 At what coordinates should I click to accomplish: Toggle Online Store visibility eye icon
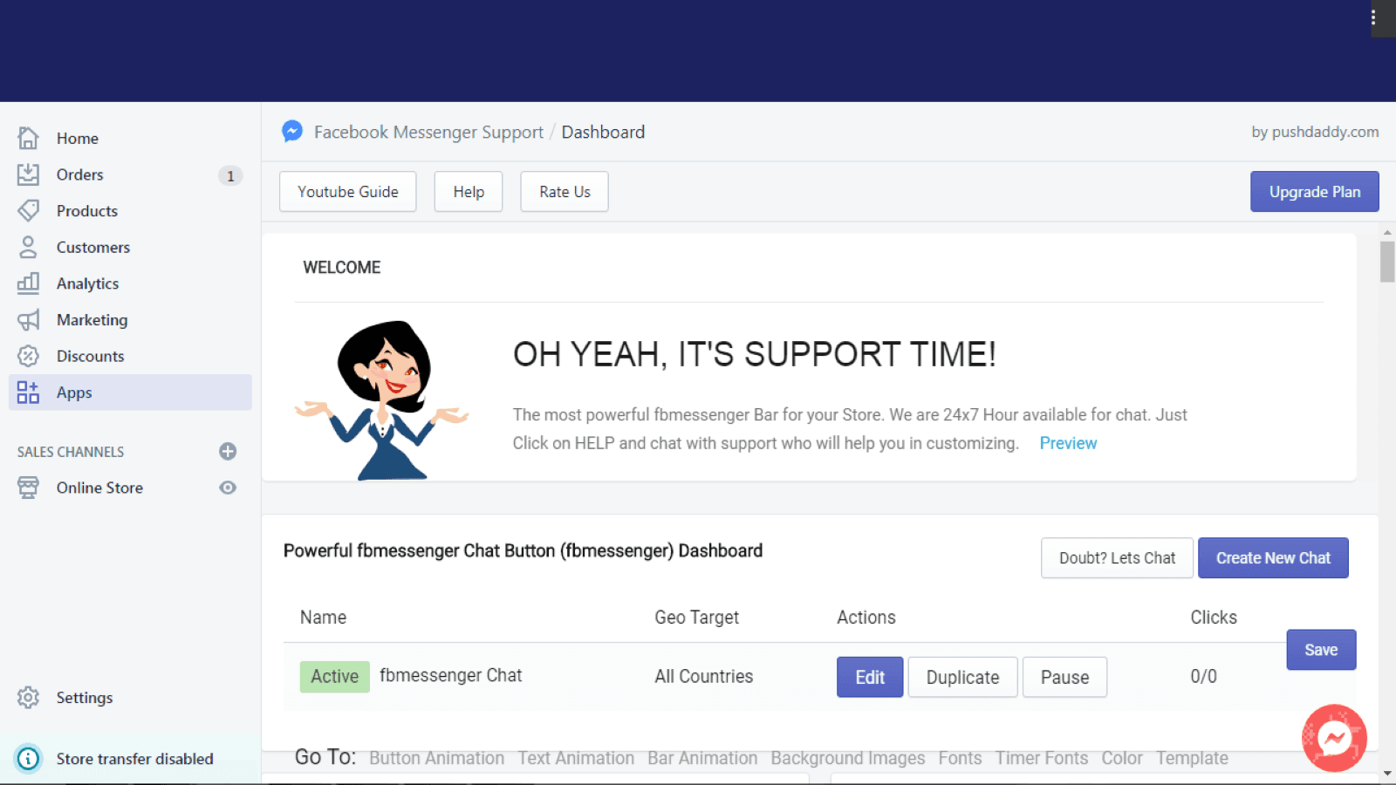pos(228,488)
